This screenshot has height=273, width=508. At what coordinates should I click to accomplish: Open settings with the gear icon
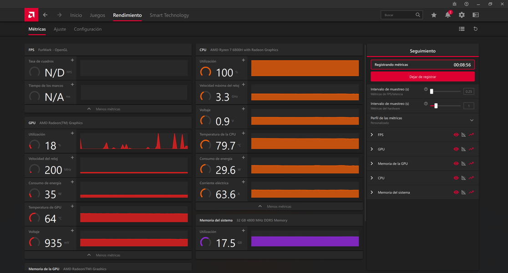click(462, 15)
